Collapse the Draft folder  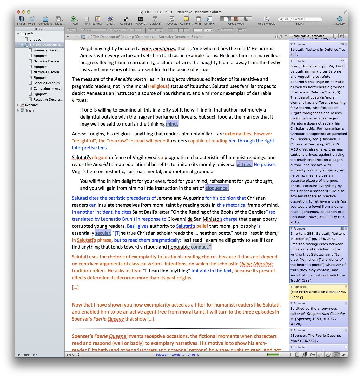(x=18, y=34)
